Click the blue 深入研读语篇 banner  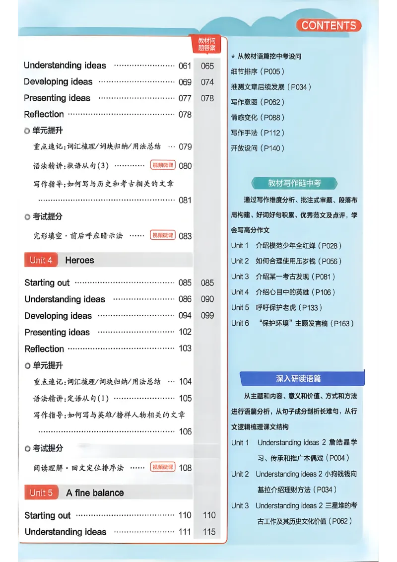tap(302, 378)
